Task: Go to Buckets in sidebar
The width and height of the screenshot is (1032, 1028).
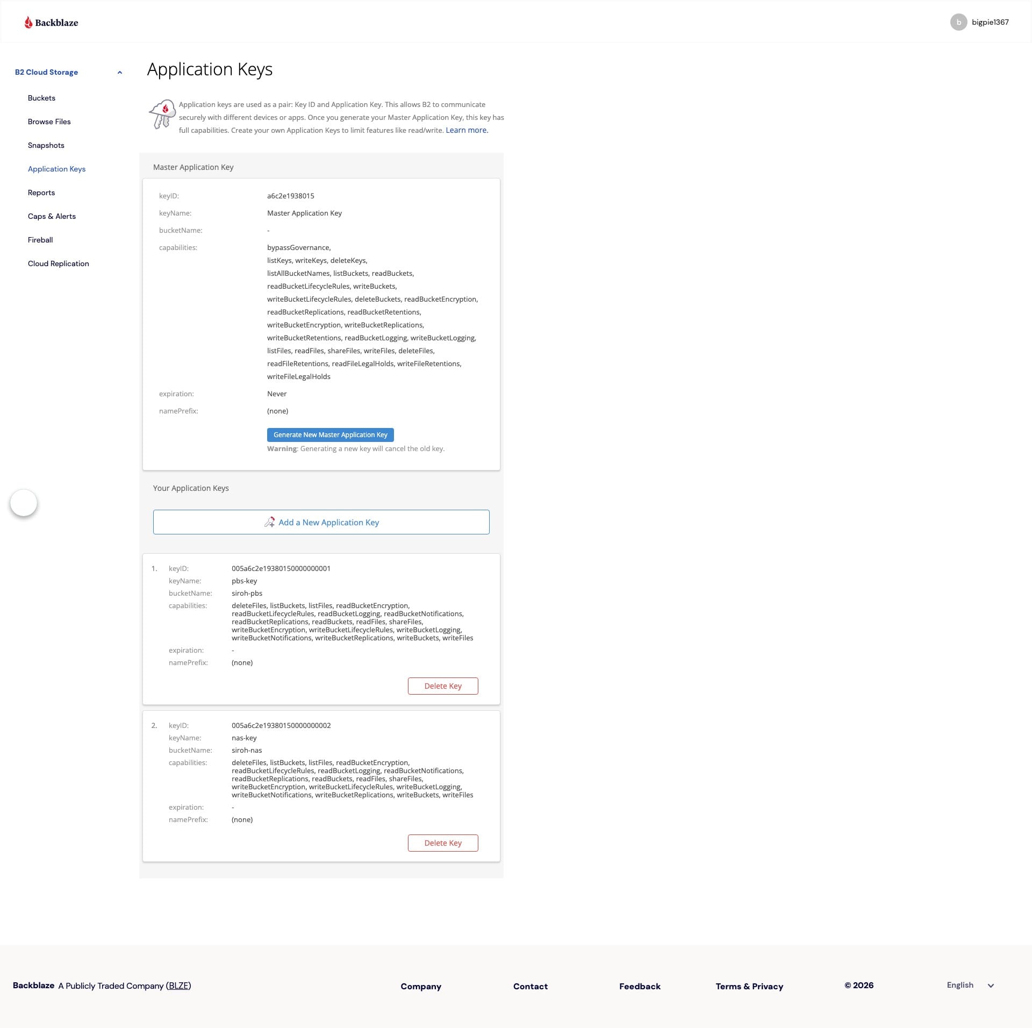Action: coord(41,98)
